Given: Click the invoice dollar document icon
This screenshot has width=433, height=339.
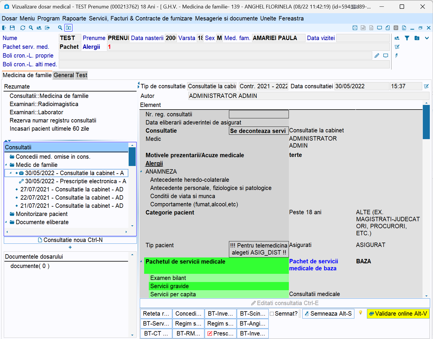Looking at the screenshot, I should [x=404, y=28].
